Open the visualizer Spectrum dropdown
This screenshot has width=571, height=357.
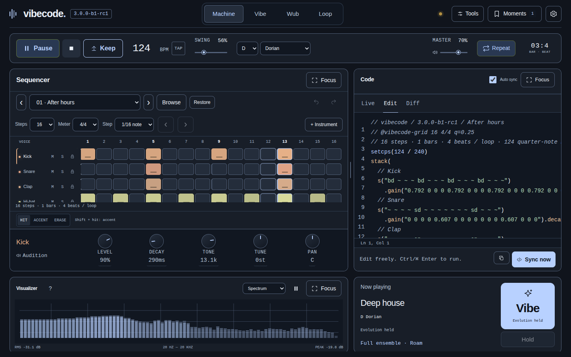[264, 288]
